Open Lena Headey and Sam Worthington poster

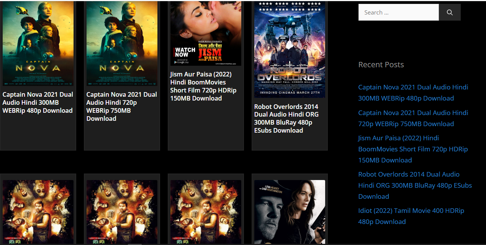click(290, 212)
